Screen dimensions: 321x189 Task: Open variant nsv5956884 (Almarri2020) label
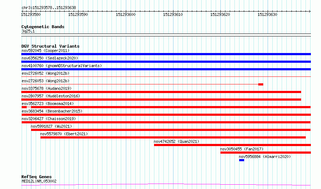click(x=265, y=157)
